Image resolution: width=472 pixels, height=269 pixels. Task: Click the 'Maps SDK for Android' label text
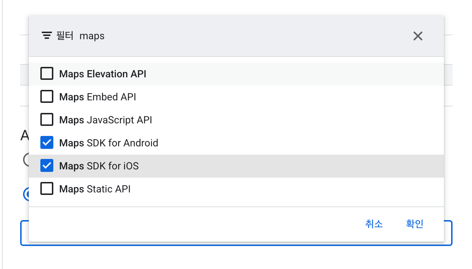108,143
